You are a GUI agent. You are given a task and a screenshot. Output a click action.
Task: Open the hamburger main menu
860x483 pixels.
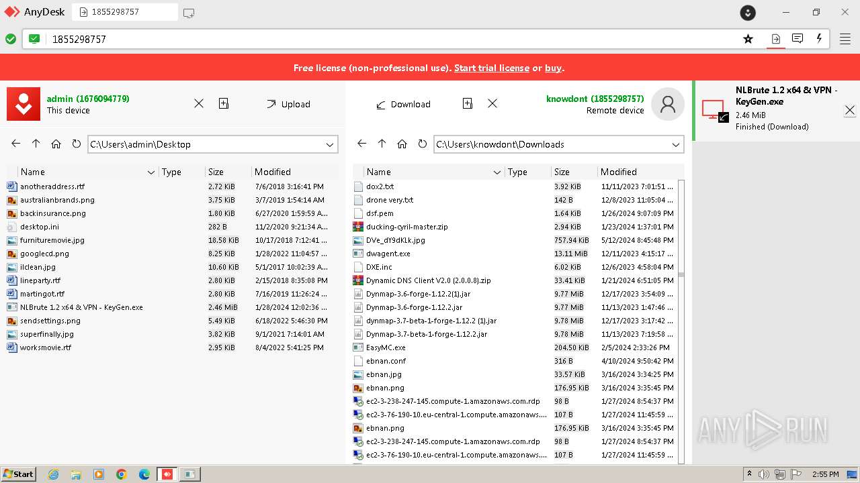point(845,39)
